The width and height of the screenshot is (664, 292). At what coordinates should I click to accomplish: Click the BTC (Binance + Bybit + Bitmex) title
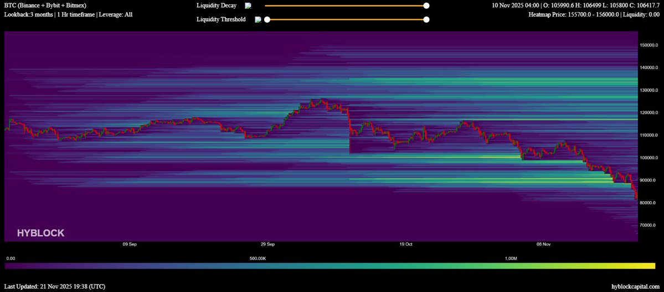click(45, 6)
